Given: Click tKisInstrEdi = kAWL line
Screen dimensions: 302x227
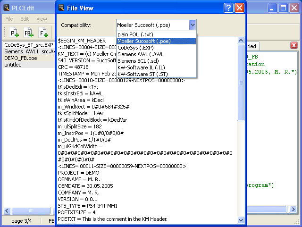Looking at the screenshot, I should click(x=80, y=93).
